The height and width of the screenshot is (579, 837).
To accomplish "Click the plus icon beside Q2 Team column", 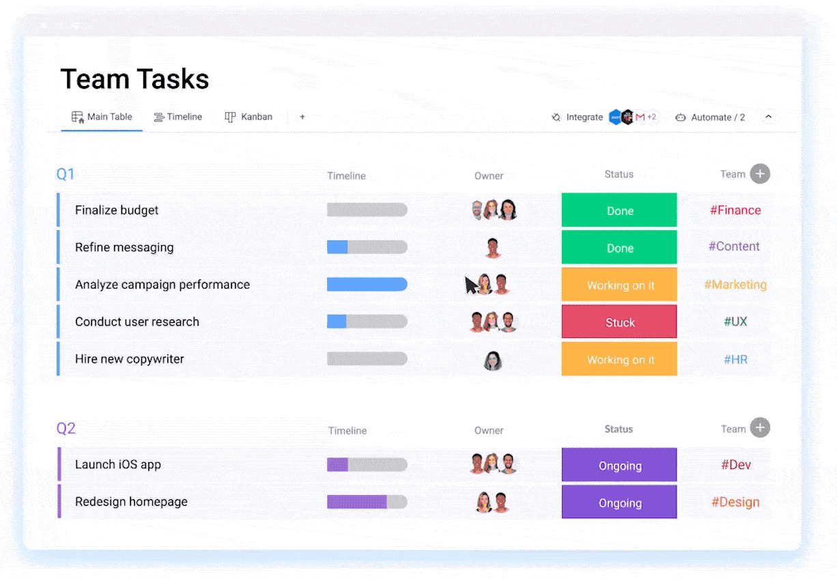I will click(760, 427).
